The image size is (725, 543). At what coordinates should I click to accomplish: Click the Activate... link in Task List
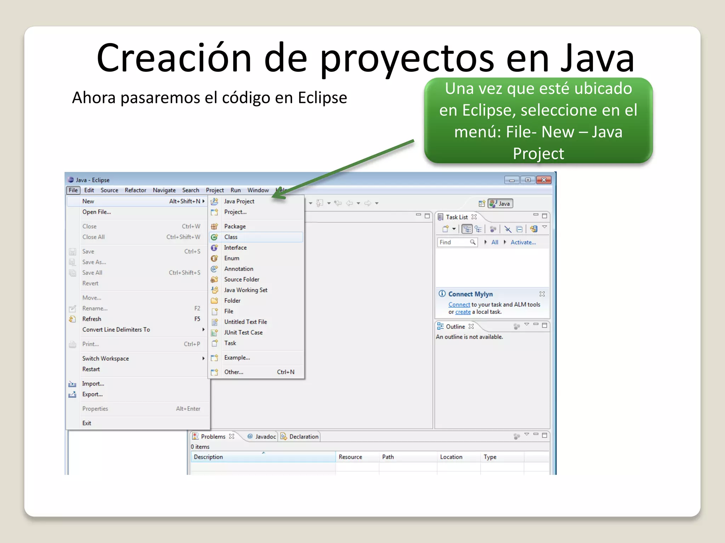(523, 242)
